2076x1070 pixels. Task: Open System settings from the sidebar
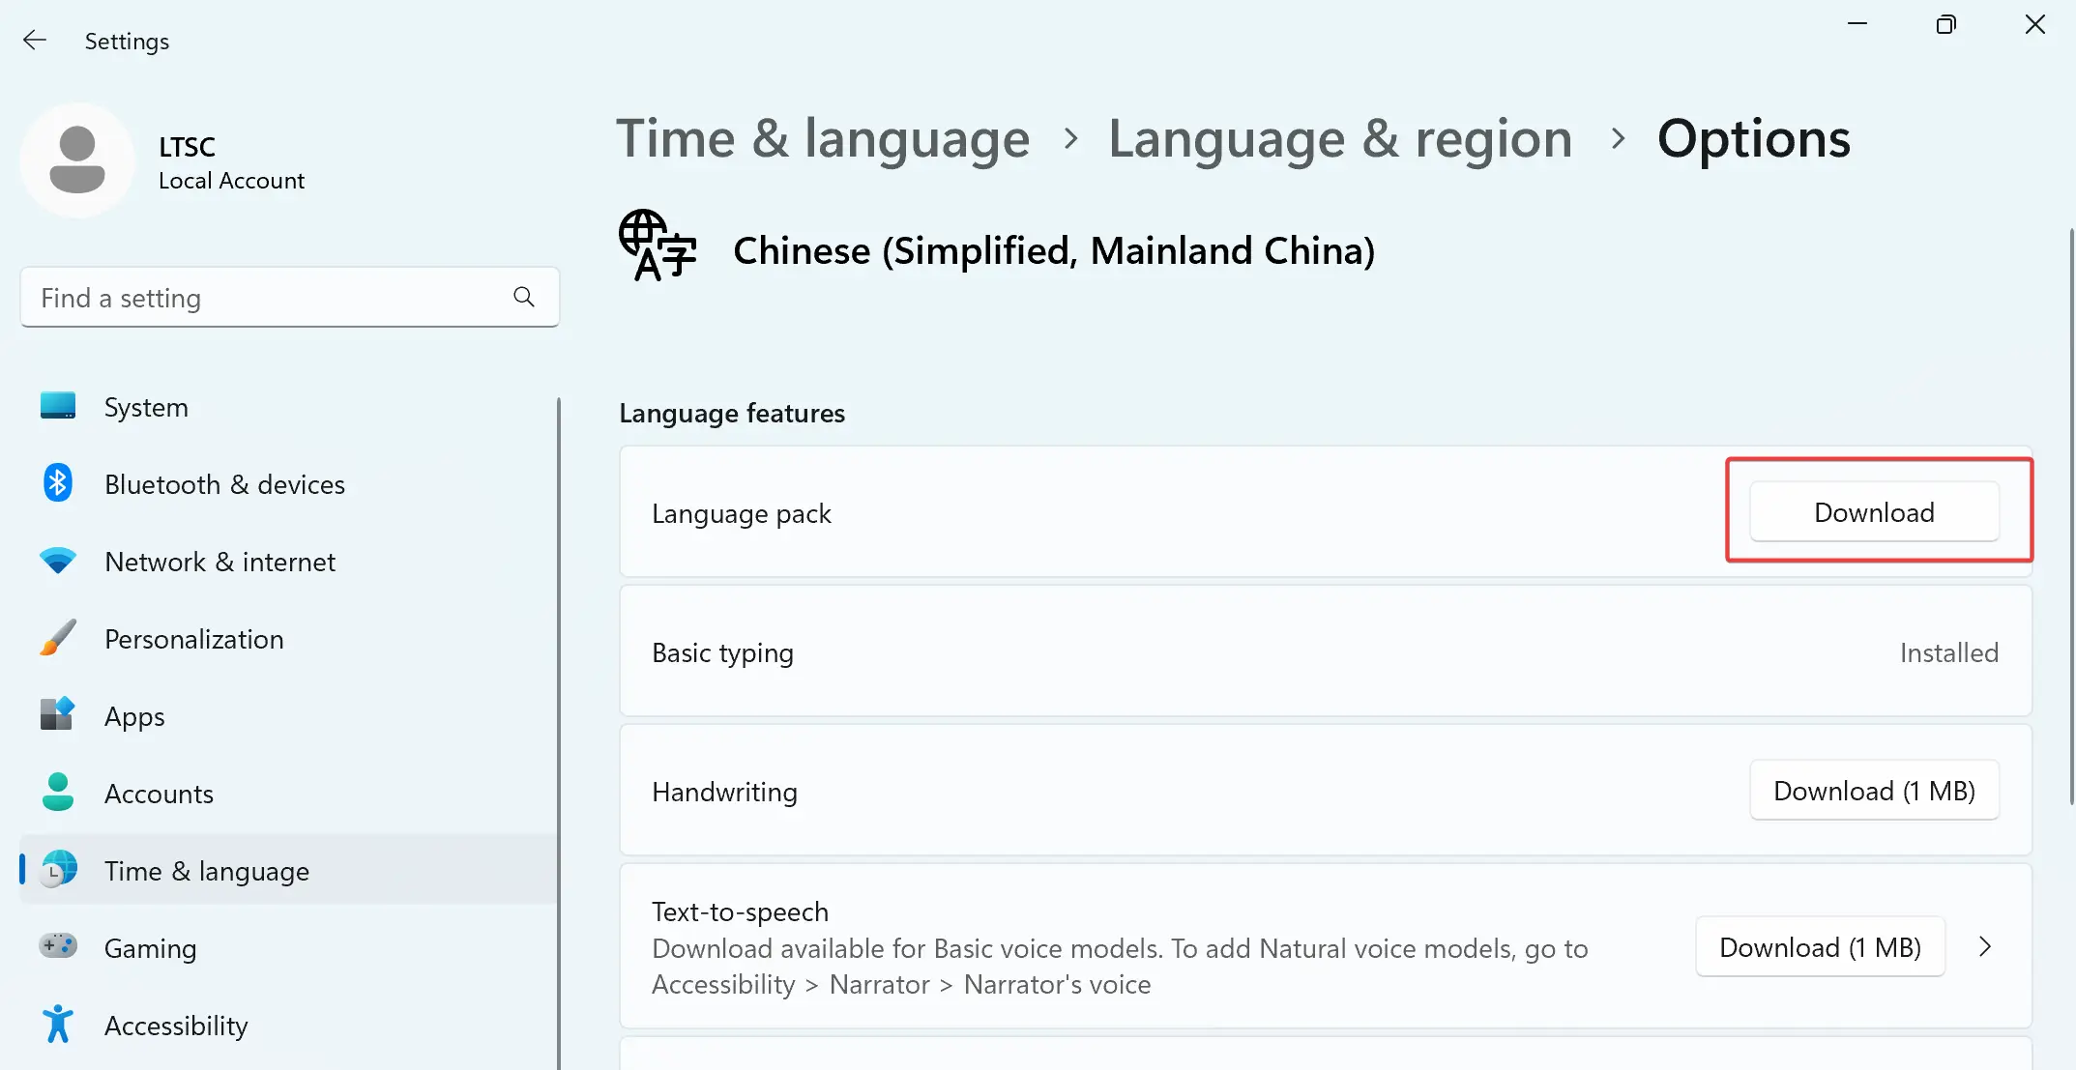click(146, 406)
